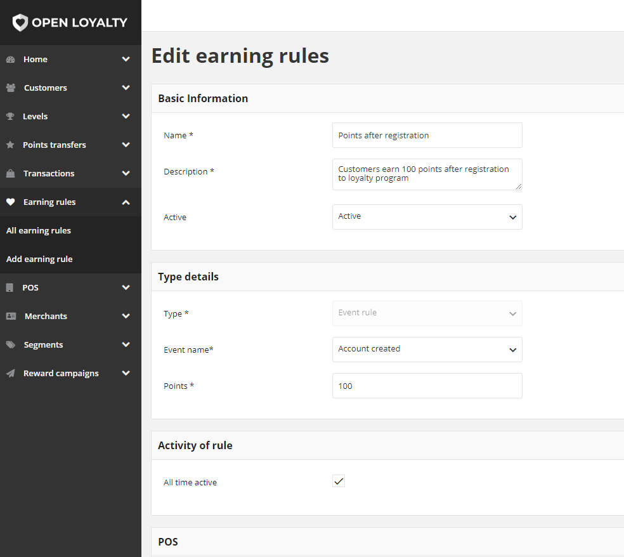Click the Description text area
The image size is (624, 557).
click(427, 174)
